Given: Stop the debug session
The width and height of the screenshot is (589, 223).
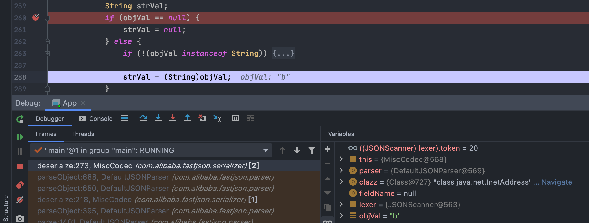Looking at the screenshot, I should 20,167.
